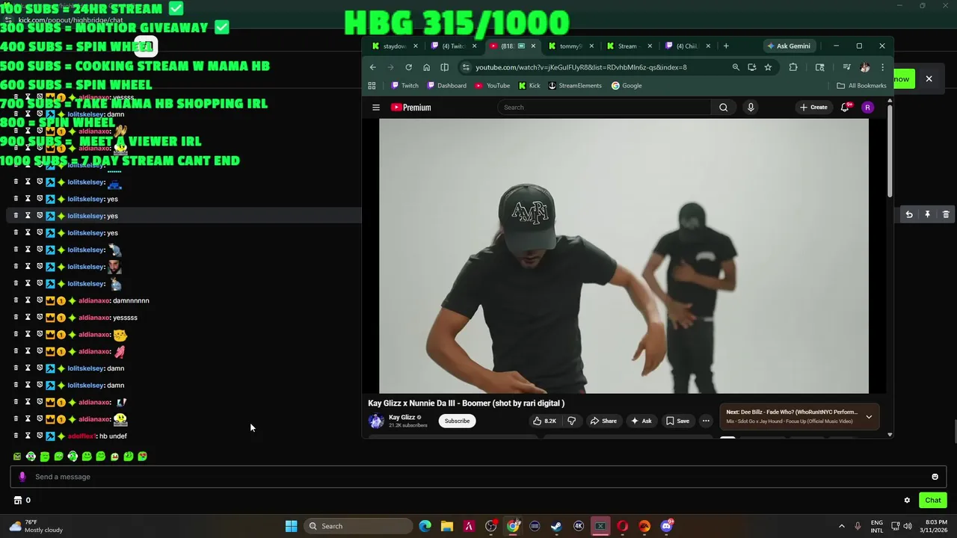The height and width of the screenshot is (538, 957).
Task: Delete adelflex1's message with trash icon
Action: pyautogui.click(x=16, y=436)
